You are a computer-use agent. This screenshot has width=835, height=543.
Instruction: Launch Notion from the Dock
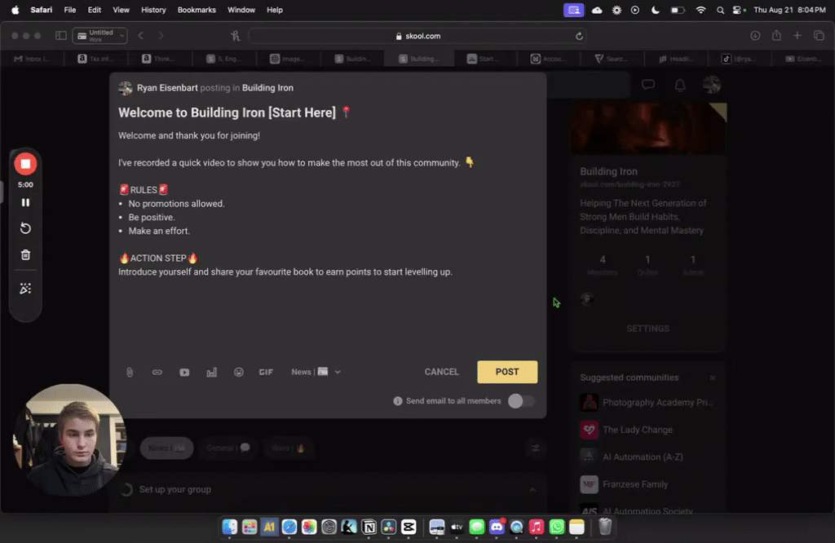click(x=369, y=527)
